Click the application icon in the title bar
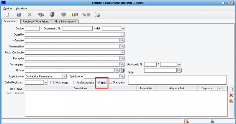 [x=4, y=3]
